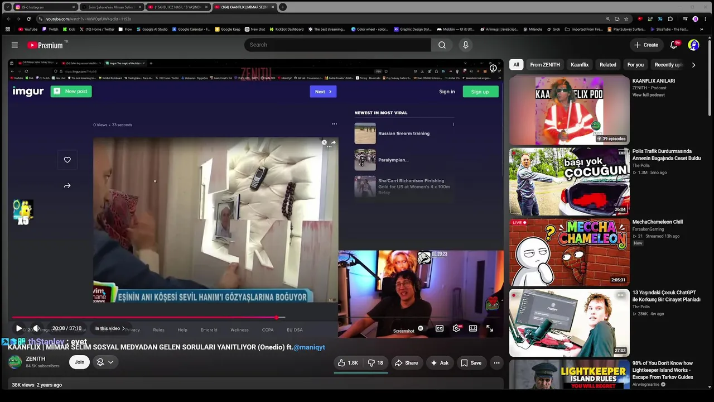Open the KAANFLIX ANILARI podcast thumbnail
Image resolution: width=714 pixels, height=402 pixels.
pyautogui.click(x=569, y=111)
